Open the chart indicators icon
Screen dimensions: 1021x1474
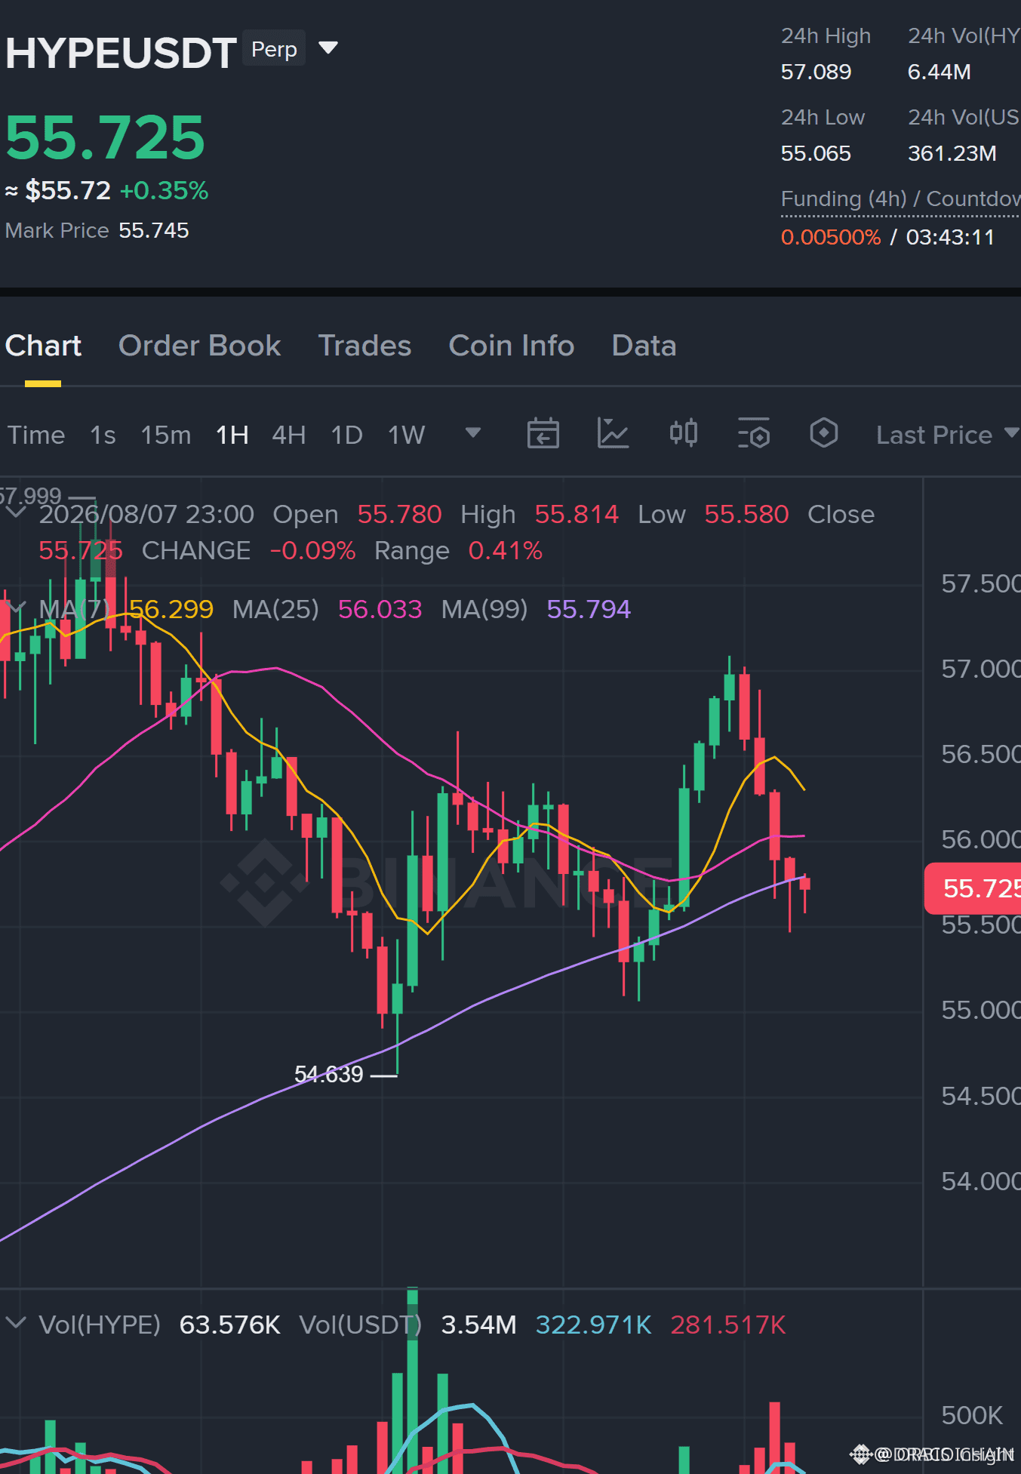coord(613,433)
